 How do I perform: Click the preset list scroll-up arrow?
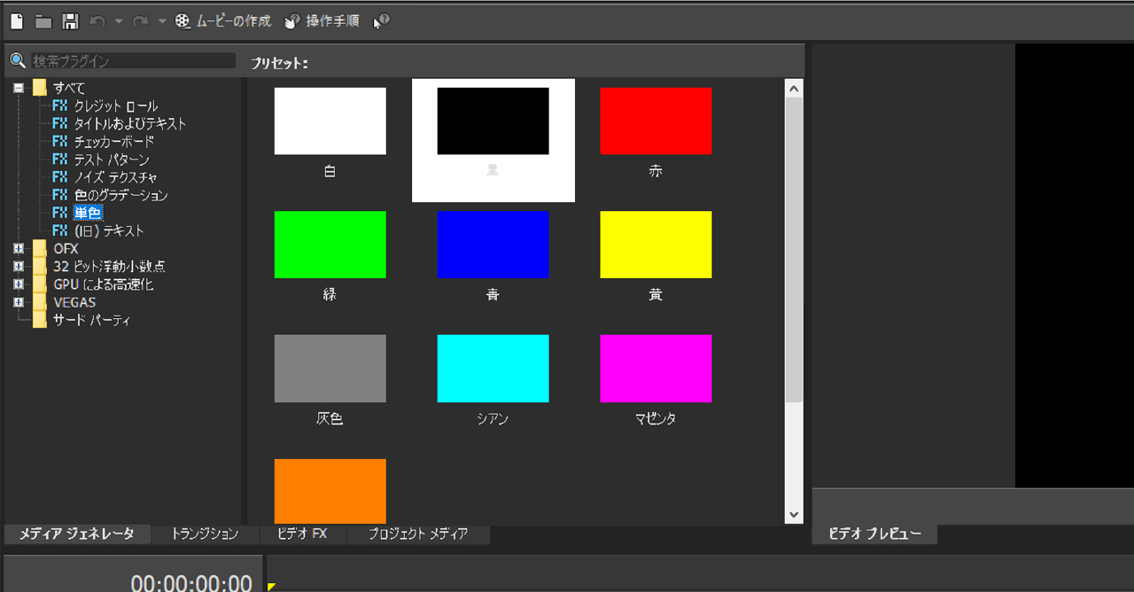(x=794, y=89)
